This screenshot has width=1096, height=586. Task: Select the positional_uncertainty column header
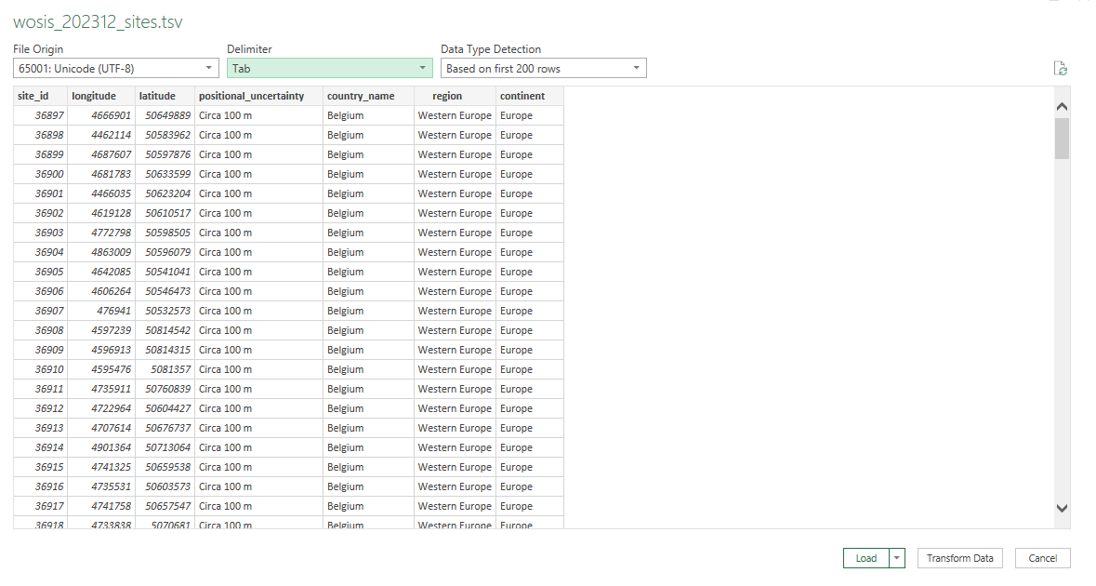251,96
